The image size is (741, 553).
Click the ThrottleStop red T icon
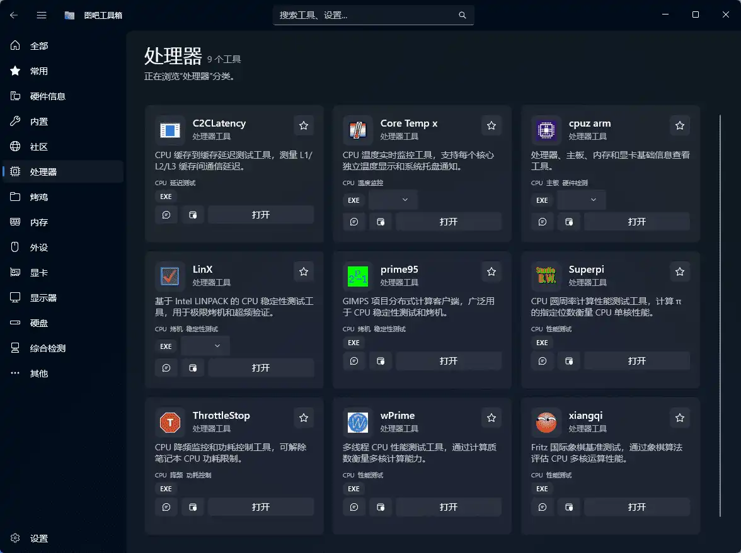(x=169, y=422)
